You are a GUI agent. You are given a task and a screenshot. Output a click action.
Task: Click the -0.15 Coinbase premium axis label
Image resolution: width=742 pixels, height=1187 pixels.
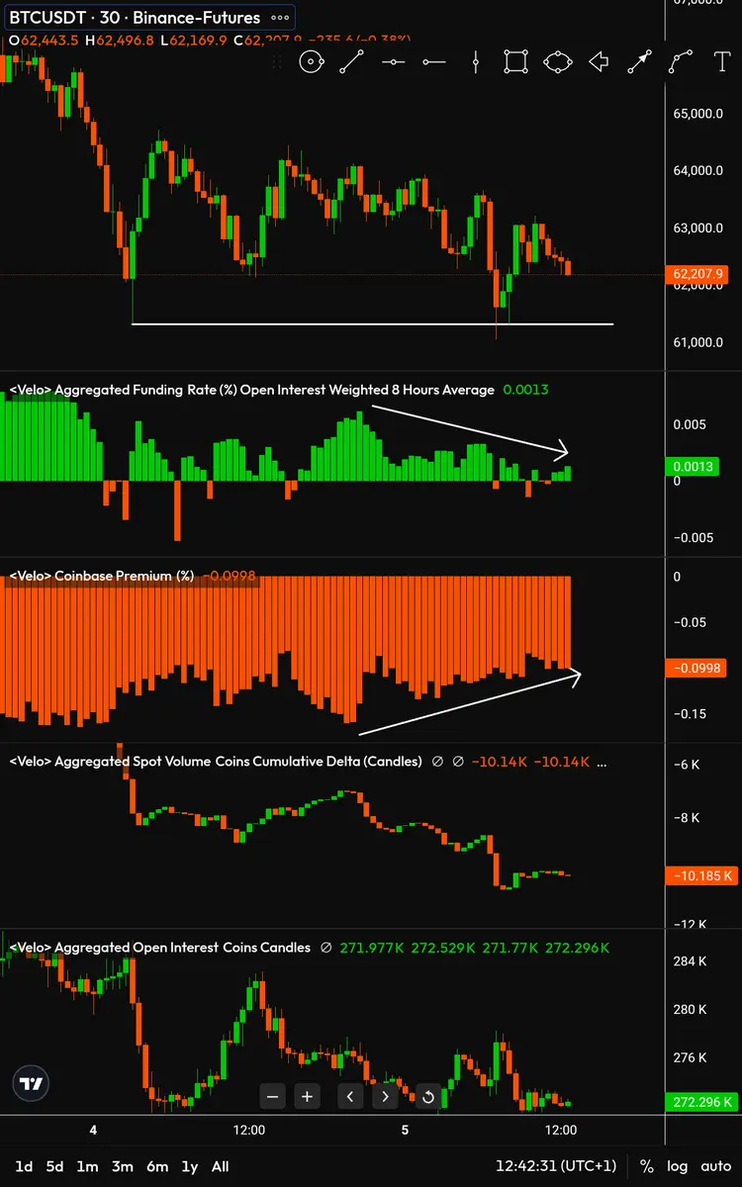(690, 714)
